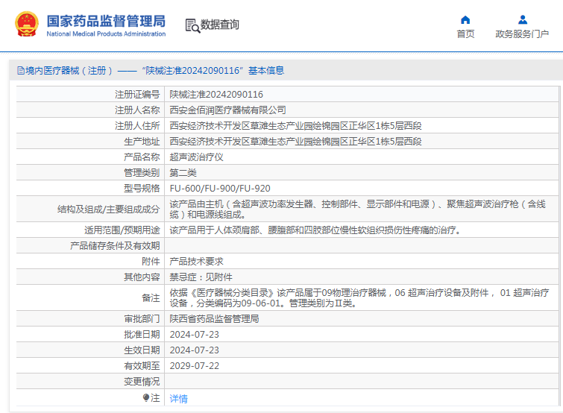Image resolution: width=563 pixels, height=413 pixels.
Task: Open the 数据查询 search icon
Action: pyautogui.click(x=192, y=26)
